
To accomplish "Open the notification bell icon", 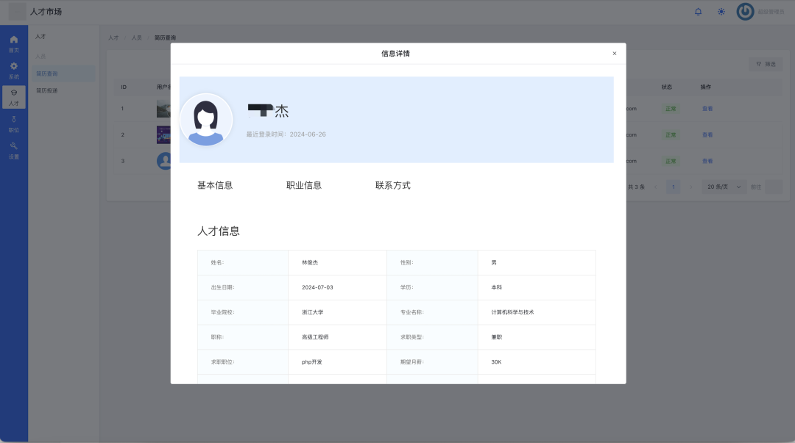I will (x=698, y=12).
